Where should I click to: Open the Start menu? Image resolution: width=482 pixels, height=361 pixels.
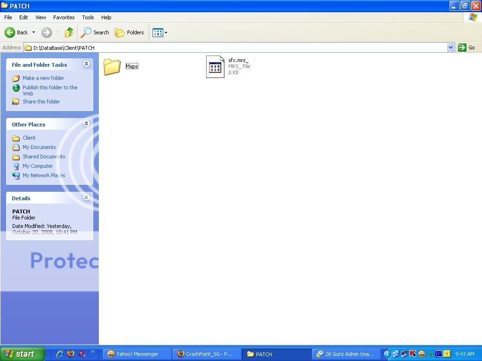(x=22, y=354)
